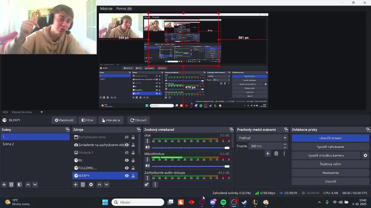The height and width of the screenshot is (208, 371).
Task: Add a new source in Zdroje panel
Action: click(x=76, y=185)
